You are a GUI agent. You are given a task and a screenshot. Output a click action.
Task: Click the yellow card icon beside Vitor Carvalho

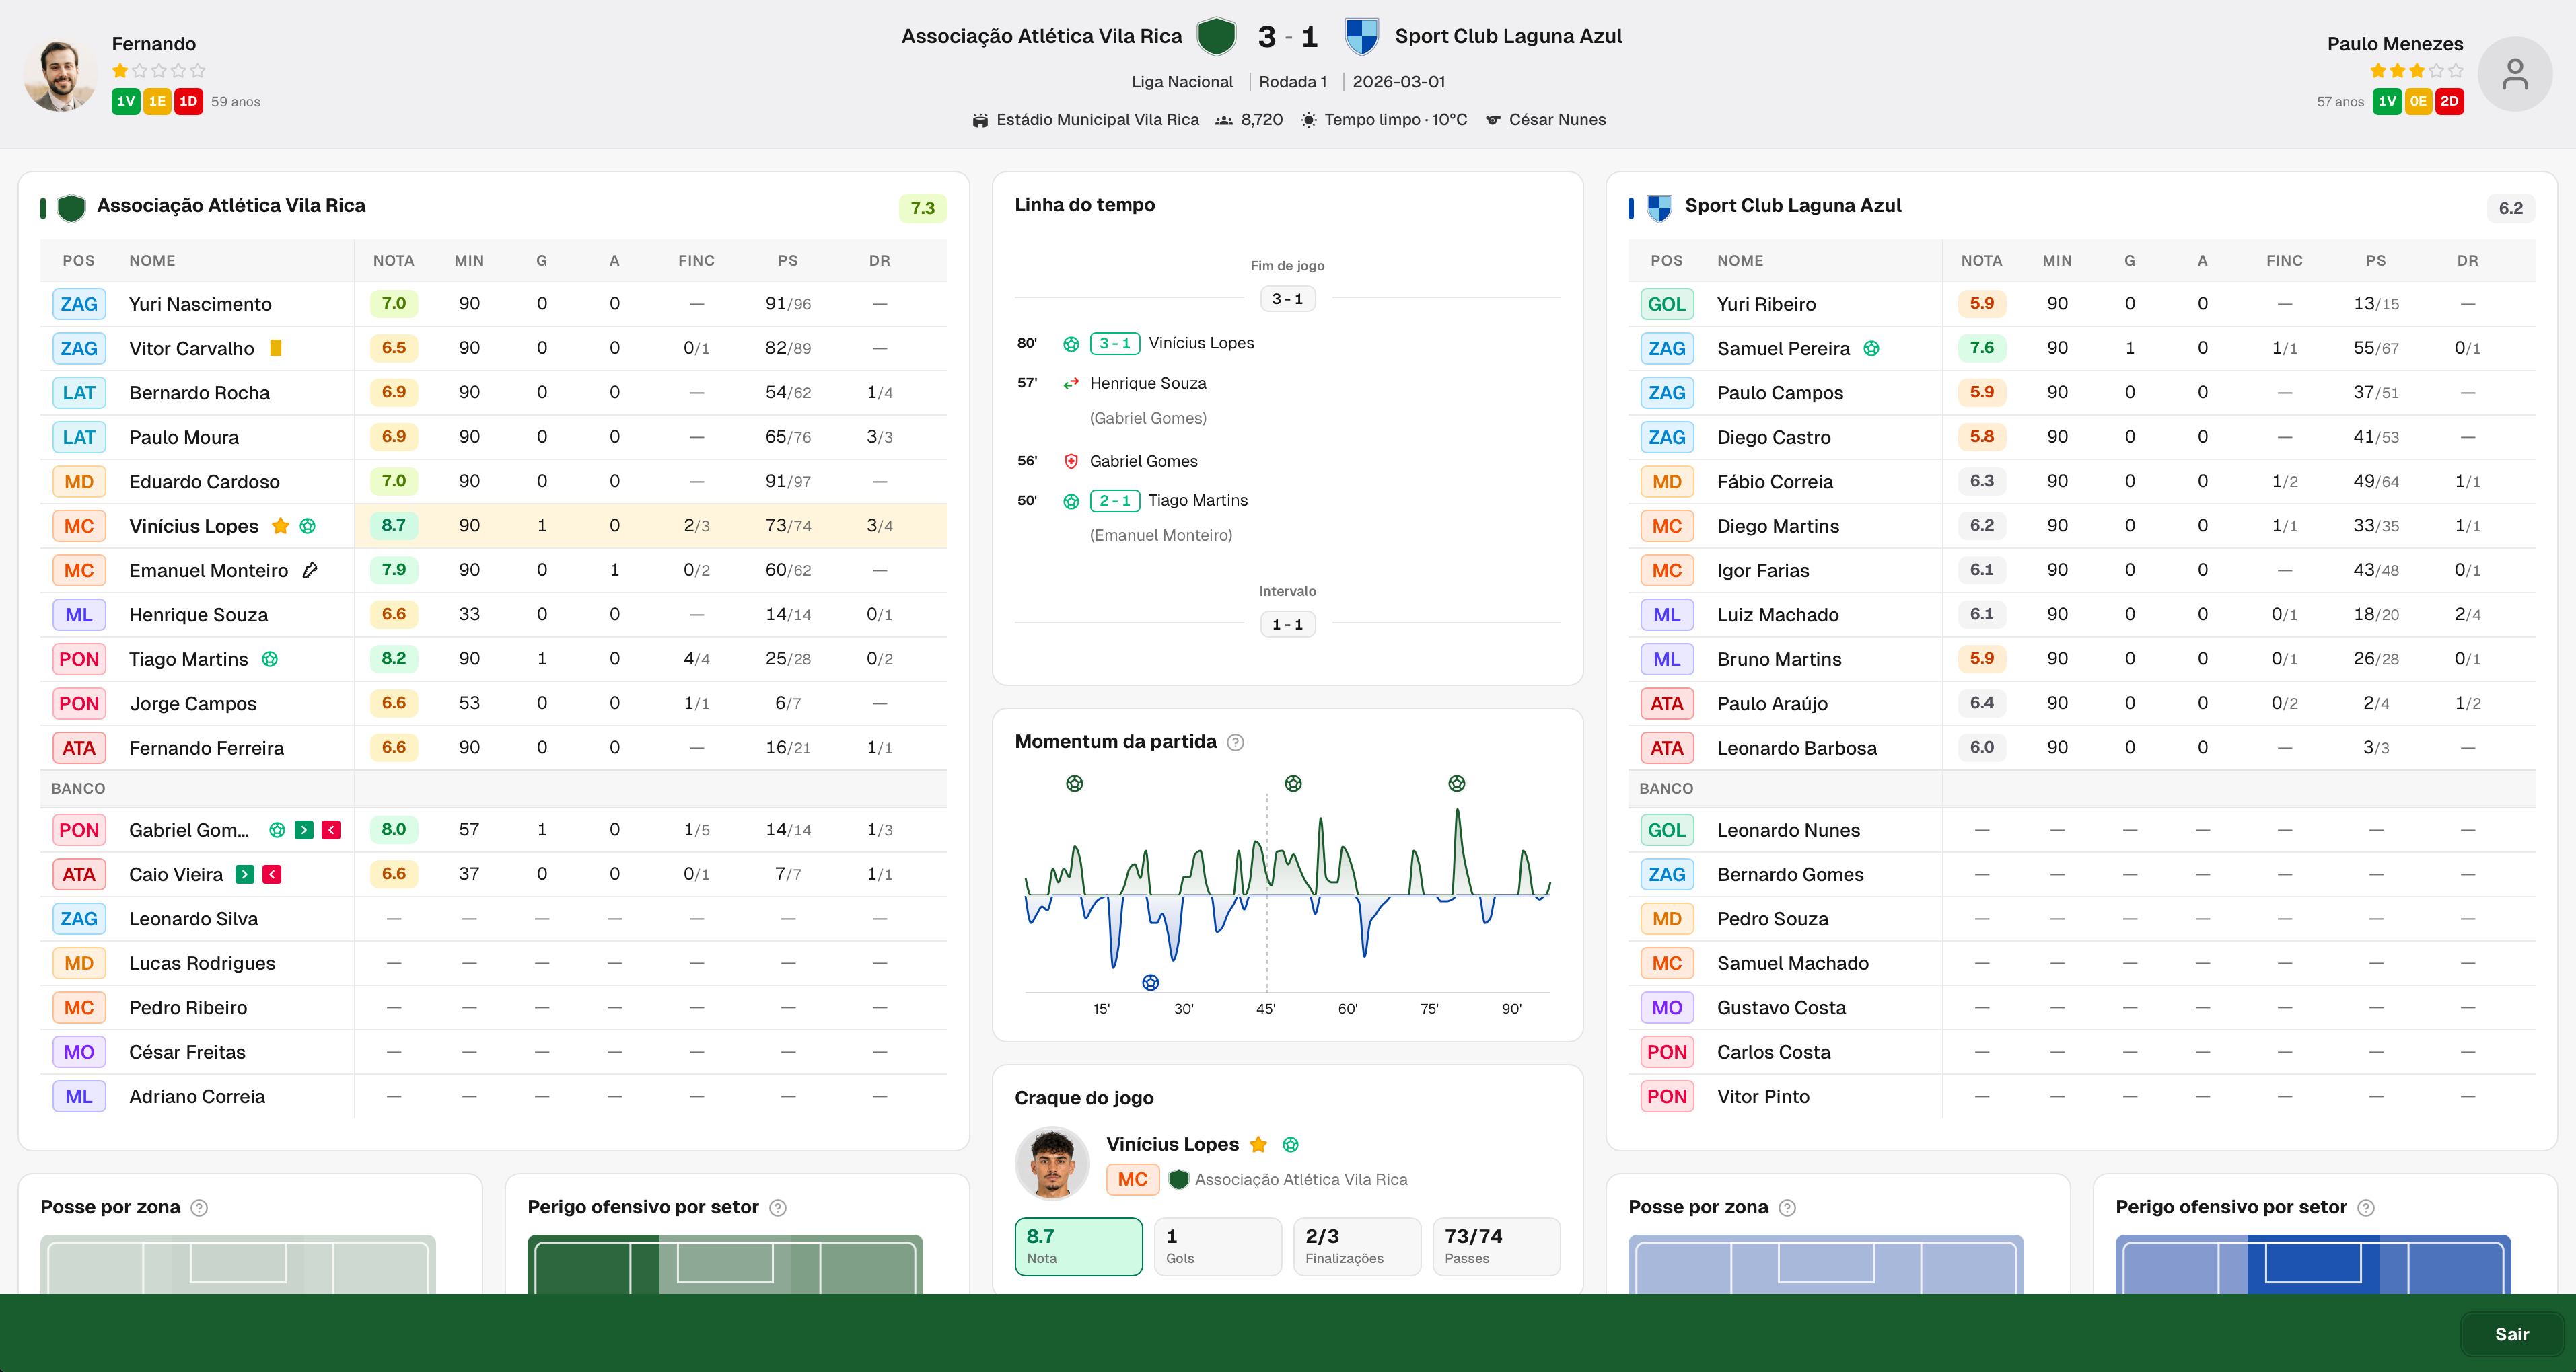click(x=276, y=348)
